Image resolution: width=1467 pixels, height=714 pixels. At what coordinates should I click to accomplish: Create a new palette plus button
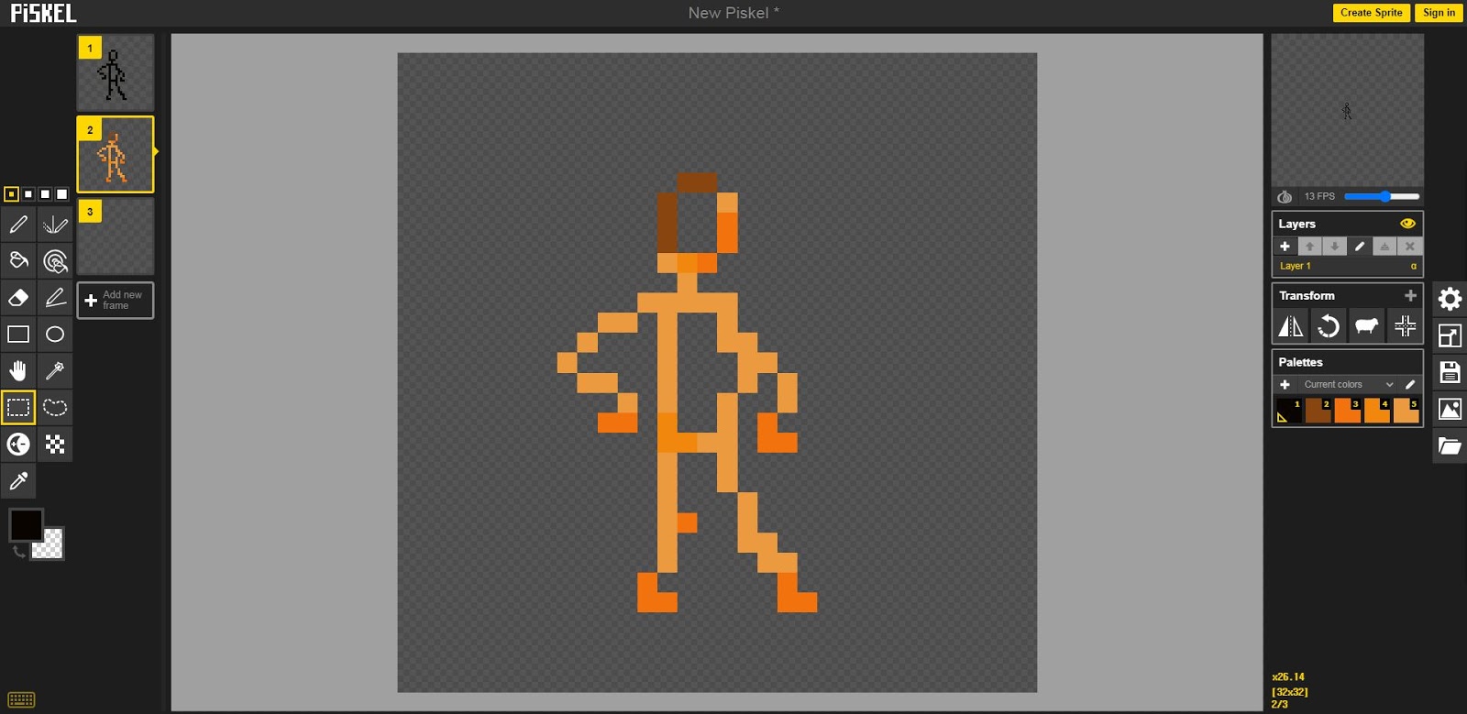tap(1285, 385)
